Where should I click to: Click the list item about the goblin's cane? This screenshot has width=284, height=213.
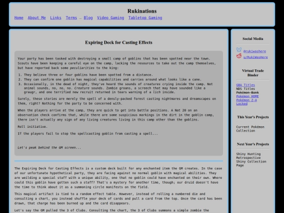click(113, 79)
